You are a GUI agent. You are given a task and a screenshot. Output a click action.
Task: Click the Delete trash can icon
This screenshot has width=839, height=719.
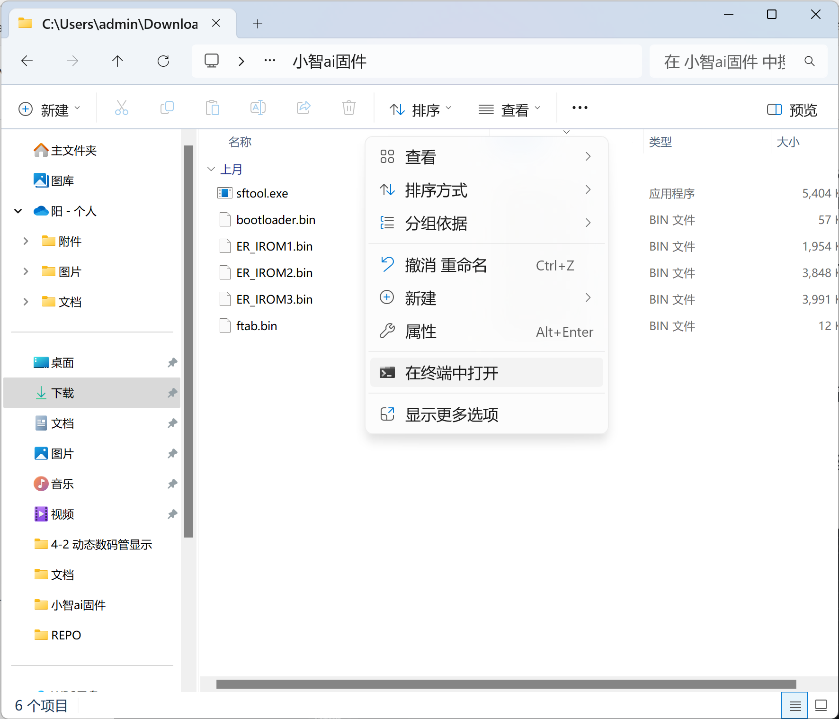point(348,108)
